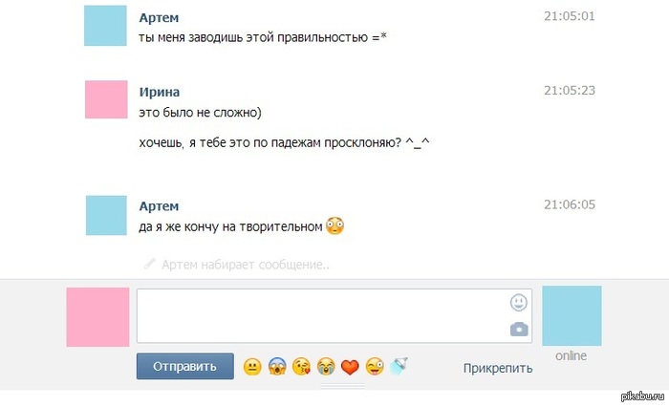Insert the screaming face emoji
Image resolution: width=669 pixels, height=407 pixels.
(x=277, y=367)
